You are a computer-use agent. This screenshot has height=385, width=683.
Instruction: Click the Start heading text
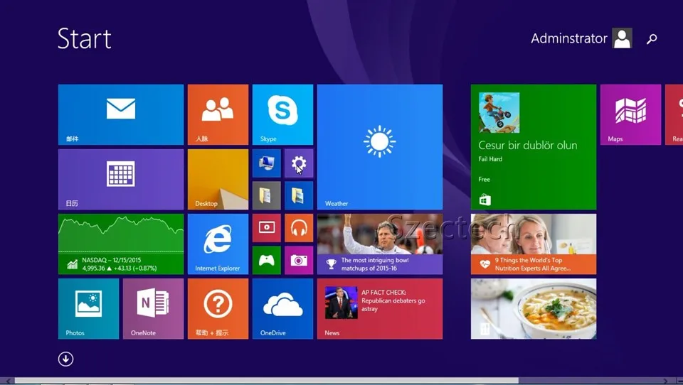tap(85, 39)
